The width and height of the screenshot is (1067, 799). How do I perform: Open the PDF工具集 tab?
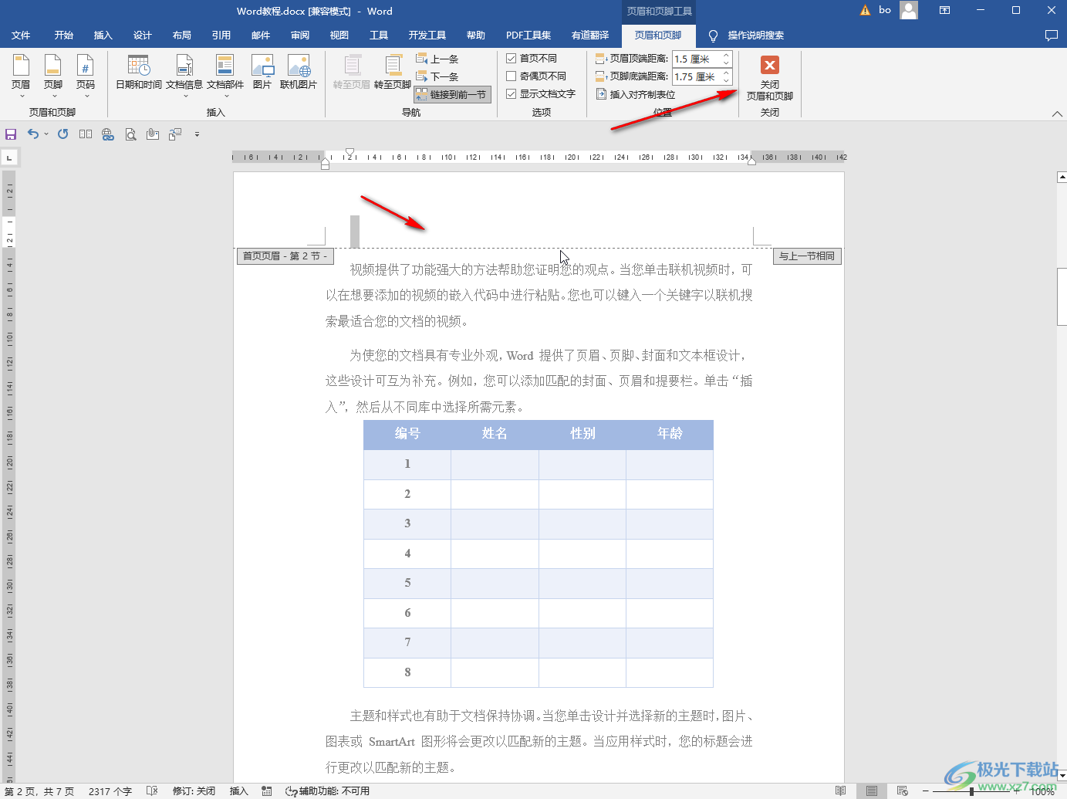528,36
